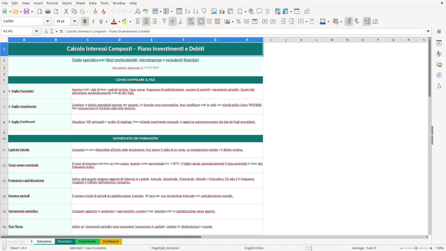Click the AutoFilter funnel icon
Image resolution: width=446 pixels, height=251 pixels.
point(204,12)
